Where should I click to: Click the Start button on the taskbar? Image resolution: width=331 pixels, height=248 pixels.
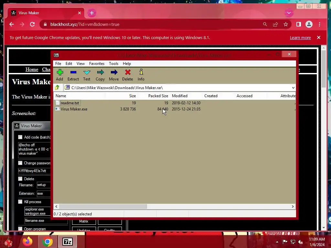pyautogui.click(x=9, y=242)
